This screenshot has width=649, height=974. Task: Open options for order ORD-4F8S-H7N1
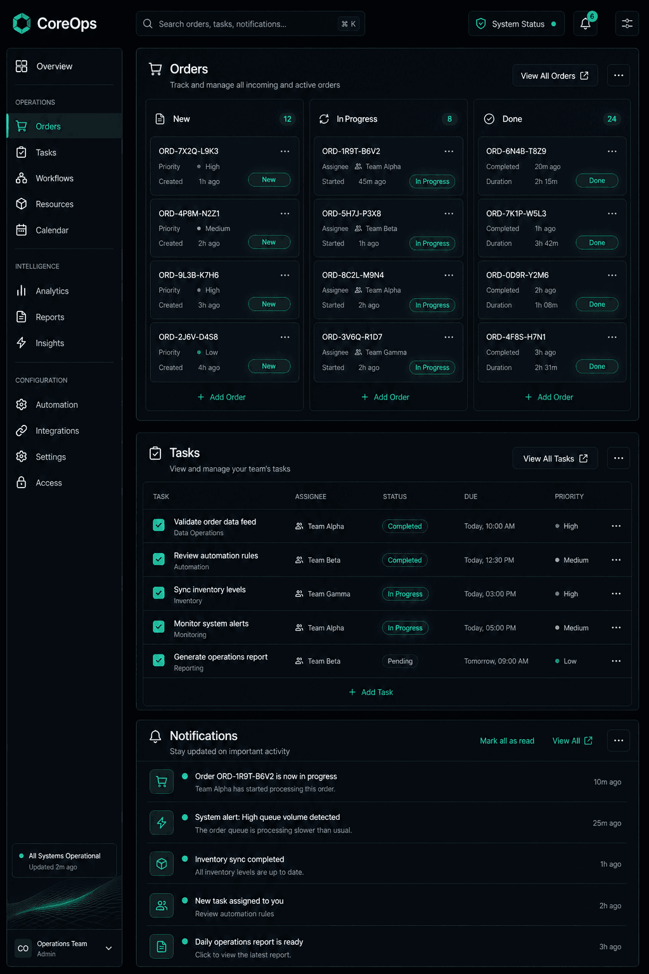pos(612,337)
